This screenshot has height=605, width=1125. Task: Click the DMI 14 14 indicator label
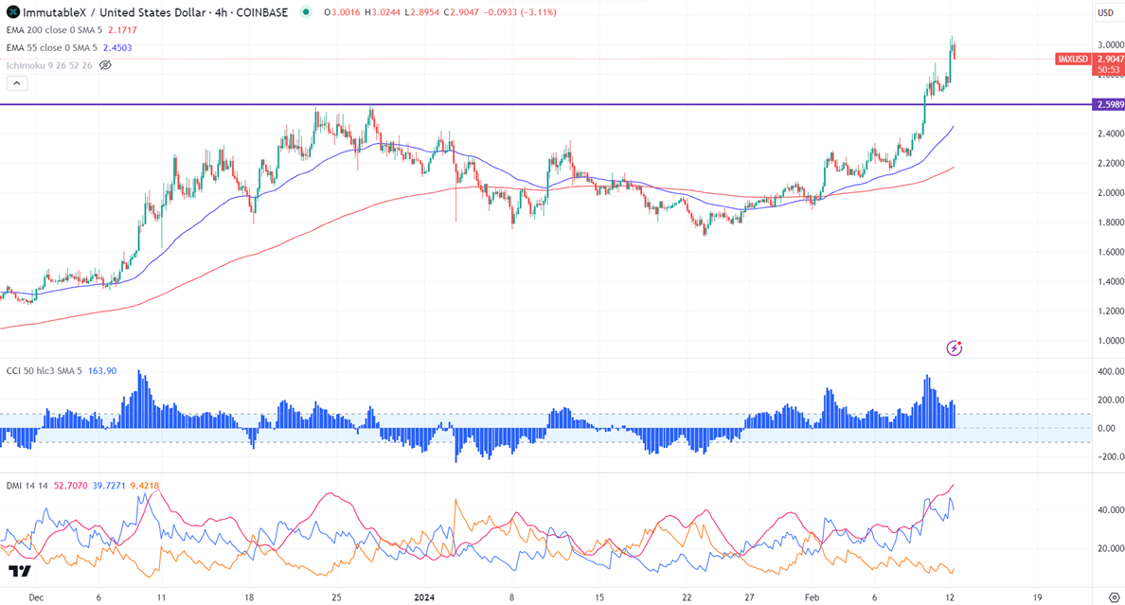pyautogui.click(x=27, y=486)
